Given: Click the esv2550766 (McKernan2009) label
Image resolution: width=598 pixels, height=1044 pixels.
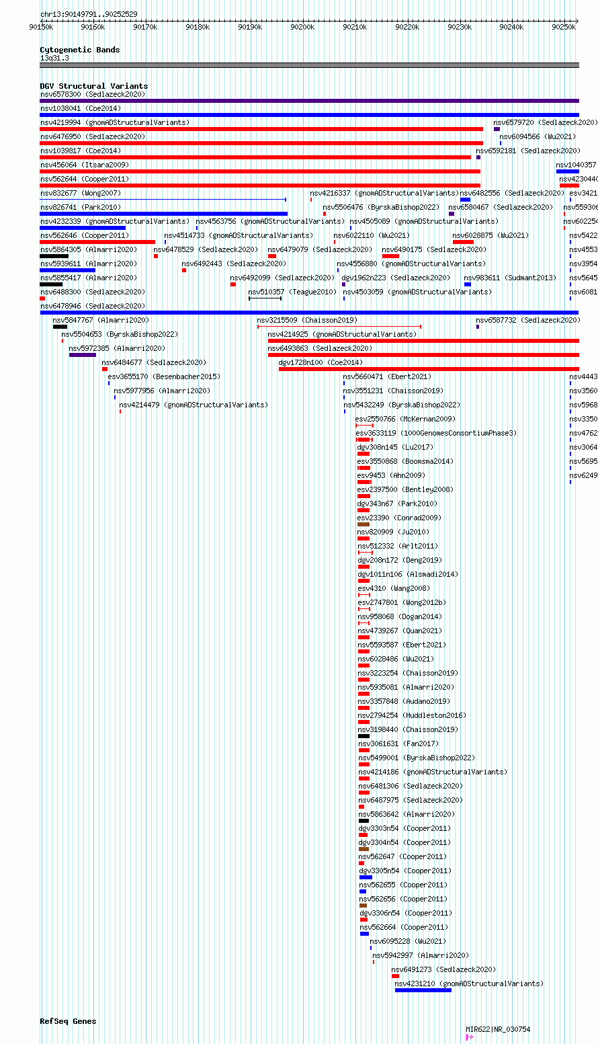Looking at the screenshot, I should 405,419.
